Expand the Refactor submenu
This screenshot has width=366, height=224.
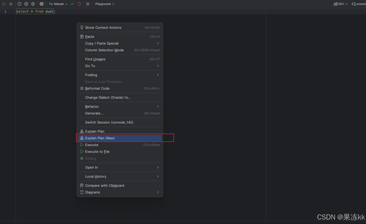(x=120, y=106)
